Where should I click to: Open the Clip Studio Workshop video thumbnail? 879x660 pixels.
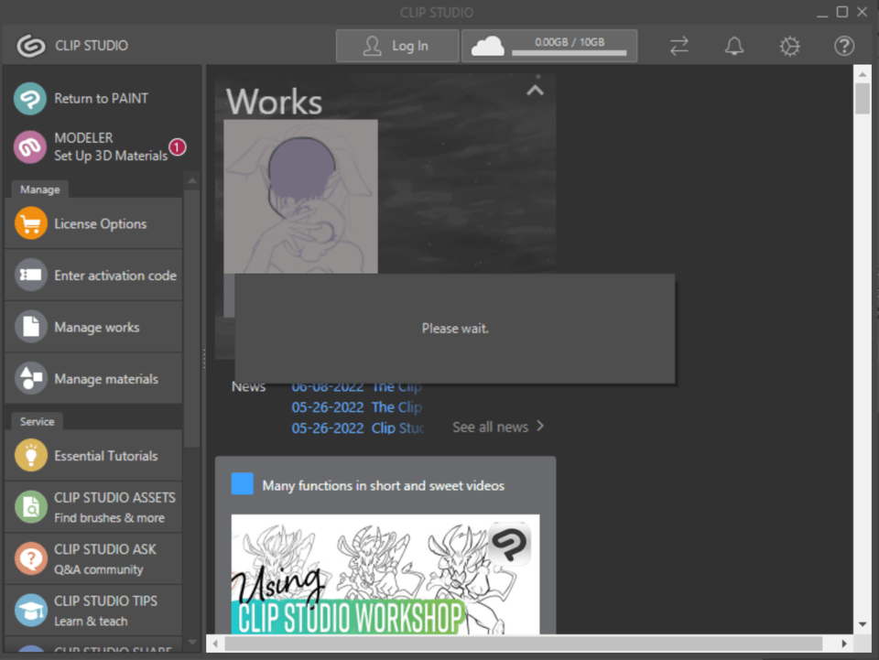click(385, 574)
